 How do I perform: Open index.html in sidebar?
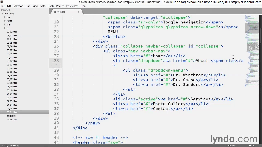click(x=12, y=120)
